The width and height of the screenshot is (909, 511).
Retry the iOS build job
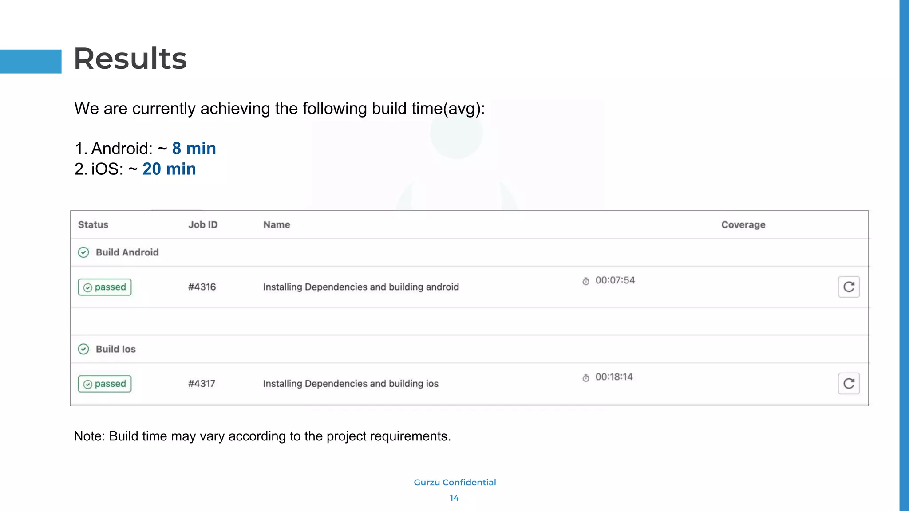coord(848,384)
